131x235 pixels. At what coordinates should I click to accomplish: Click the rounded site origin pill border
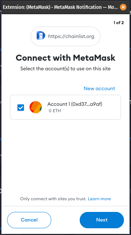pos(65,27)
